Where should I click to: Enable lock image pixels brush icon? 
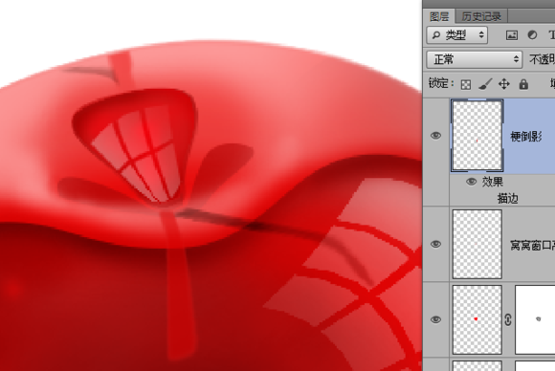tap(485, 84)
